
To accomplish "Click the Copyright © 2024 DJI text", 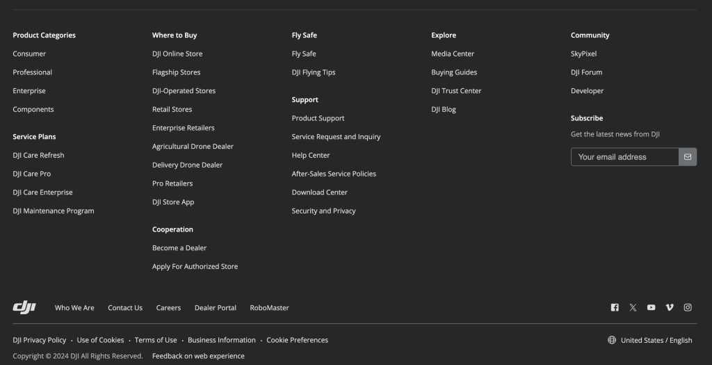I will (x=78, y=356).
